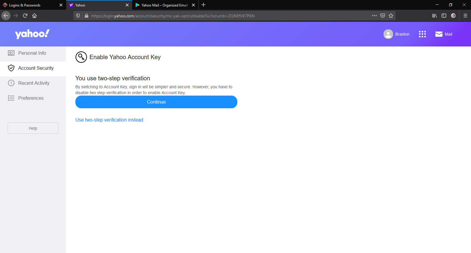This screenshot has height=253, width=471.
Task: Click the Recent Activity clock icon
Action: coord(11,83)
